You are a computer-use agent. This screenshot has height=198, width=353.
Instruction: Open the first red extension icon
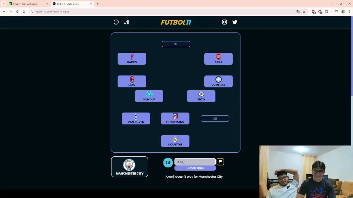click(x=314, y=12)
